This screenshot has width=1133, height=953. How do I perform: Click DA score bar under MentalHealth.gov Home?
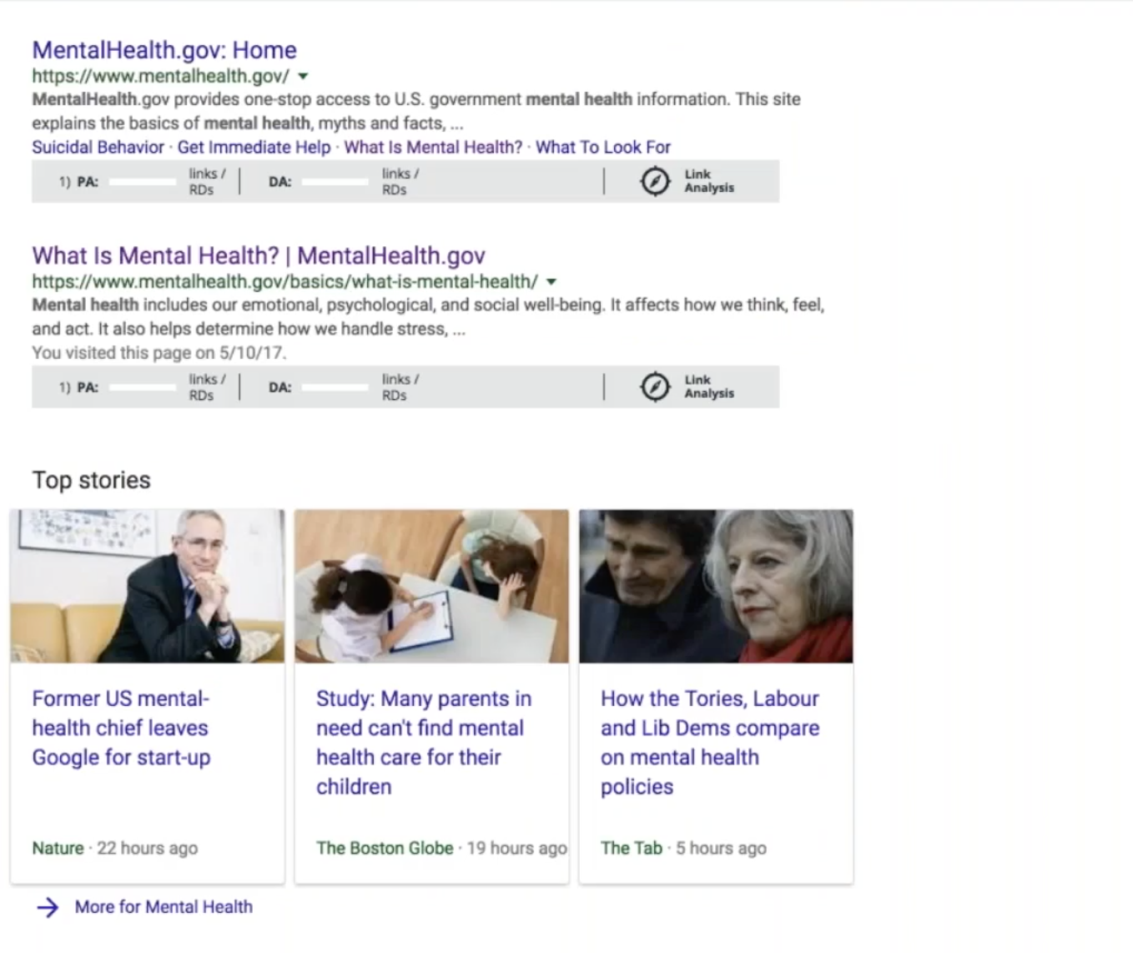coord(335,181)
